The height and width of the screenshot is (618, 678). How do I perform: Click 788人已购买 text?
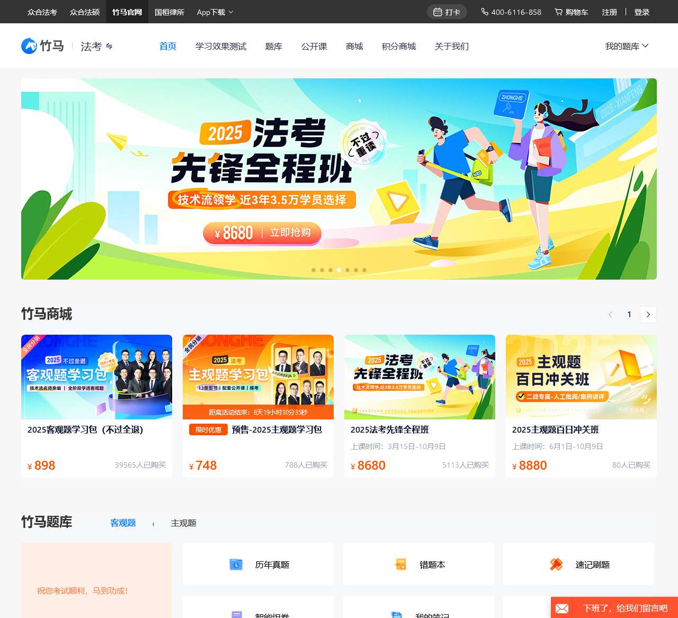tap(306, 465)
